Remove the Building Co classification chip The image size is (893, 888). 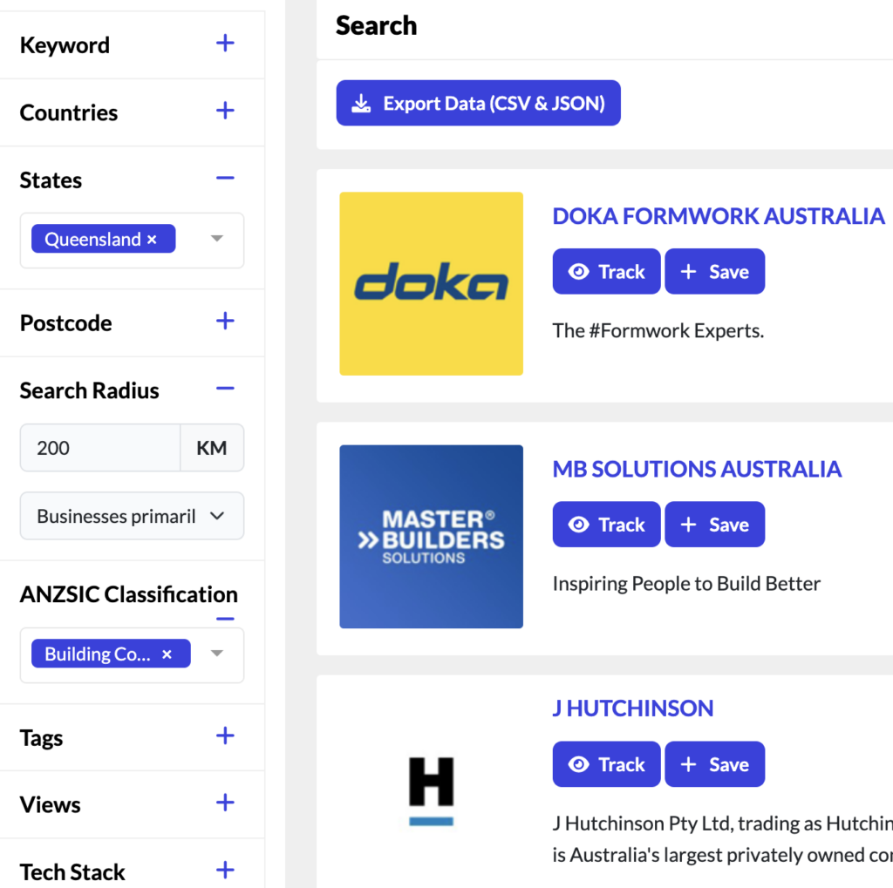(167, 654)
